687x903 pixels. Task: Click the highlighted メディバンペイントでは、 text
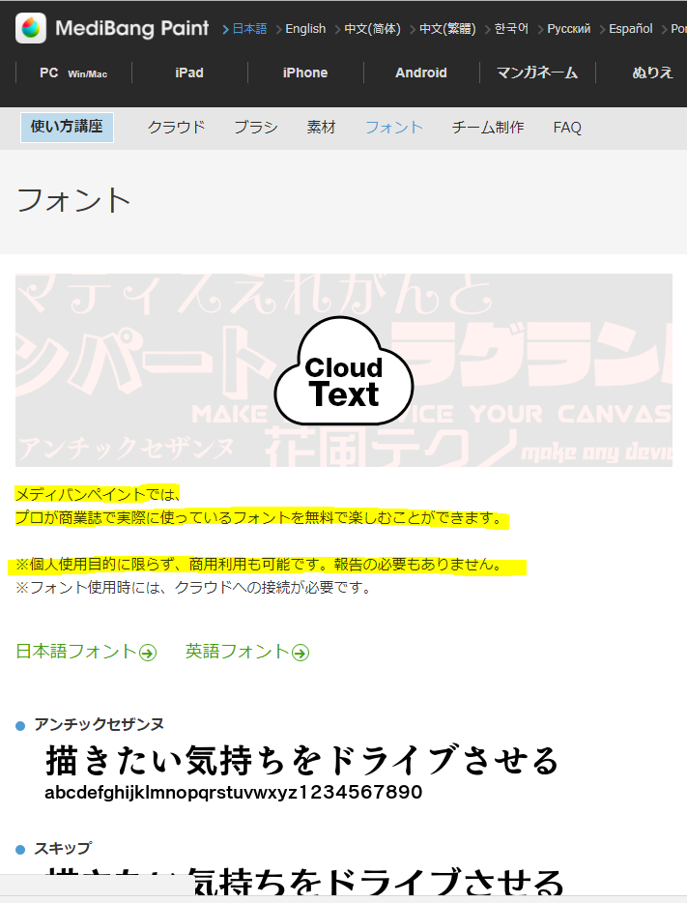click(x=98, y=494)
